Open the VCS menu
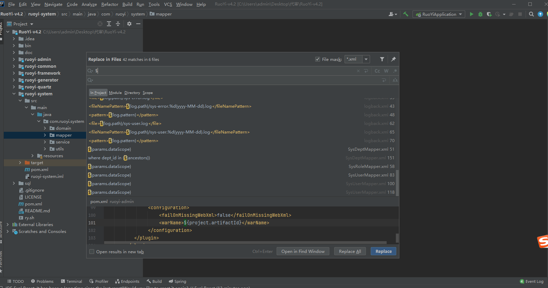Image resolution: width=548 pixels, height=288 pixels. click(x=168, y=4)
